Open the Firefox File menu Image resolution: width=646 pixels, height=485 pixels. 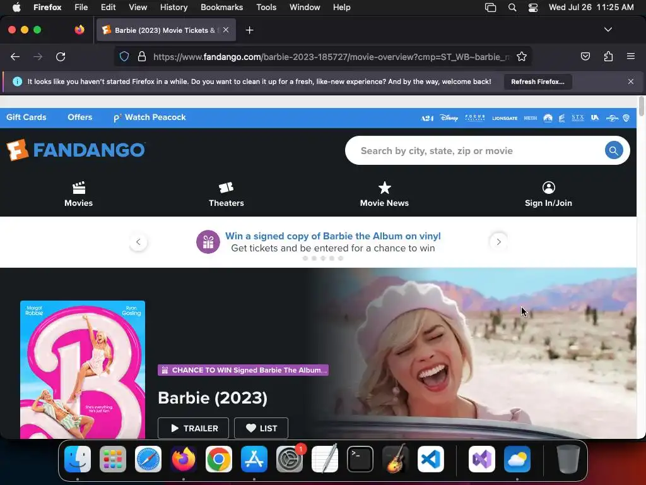[81, 7]
